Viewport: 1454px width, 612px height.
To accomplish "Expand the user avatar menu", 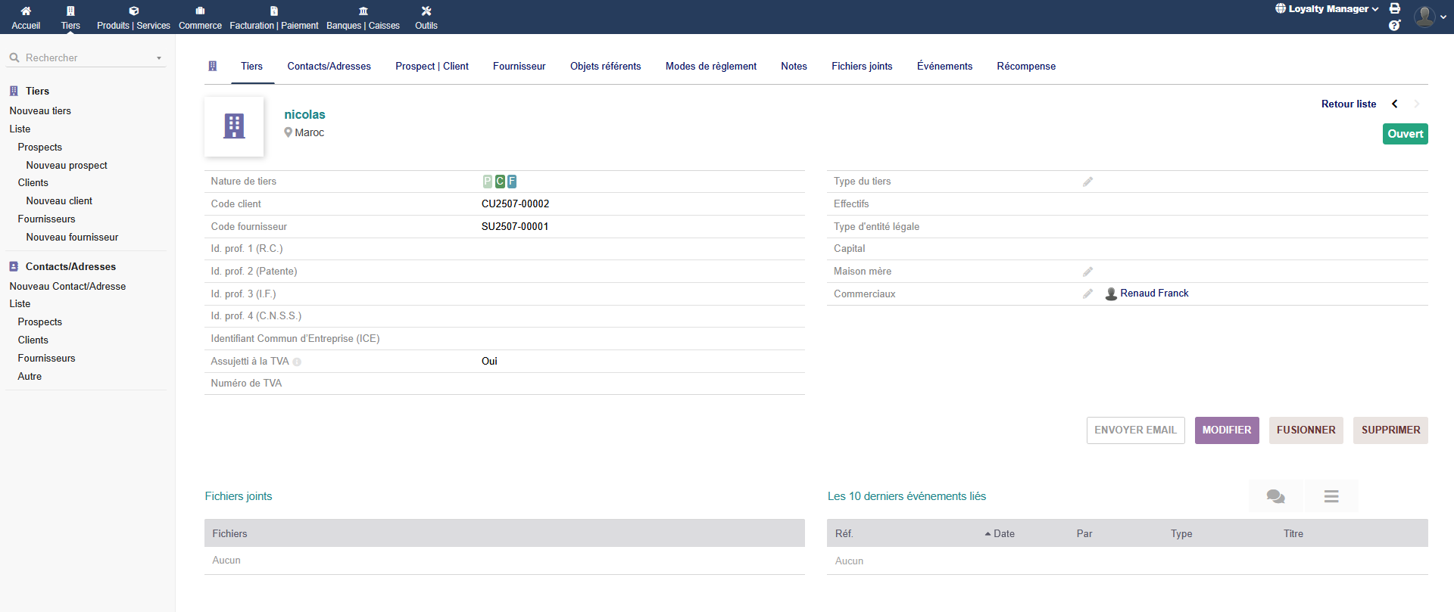I will point(1430,17).
